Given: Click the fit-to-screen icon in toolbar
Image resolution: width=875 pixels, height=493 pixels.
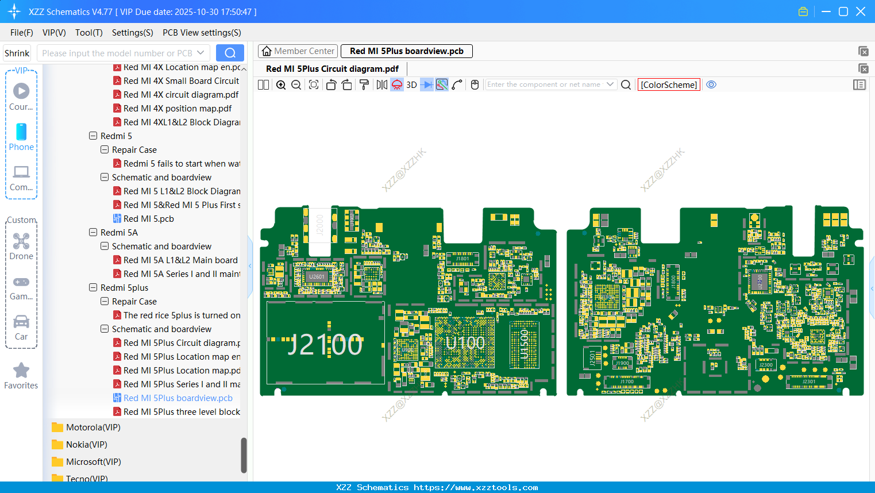Looking at the screenshot, I should pyautogui.click(x=314, y=85).
